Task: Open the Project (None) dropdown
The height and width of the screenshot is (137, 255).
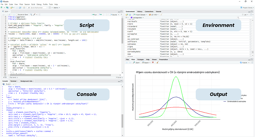Action: point(247,8)
